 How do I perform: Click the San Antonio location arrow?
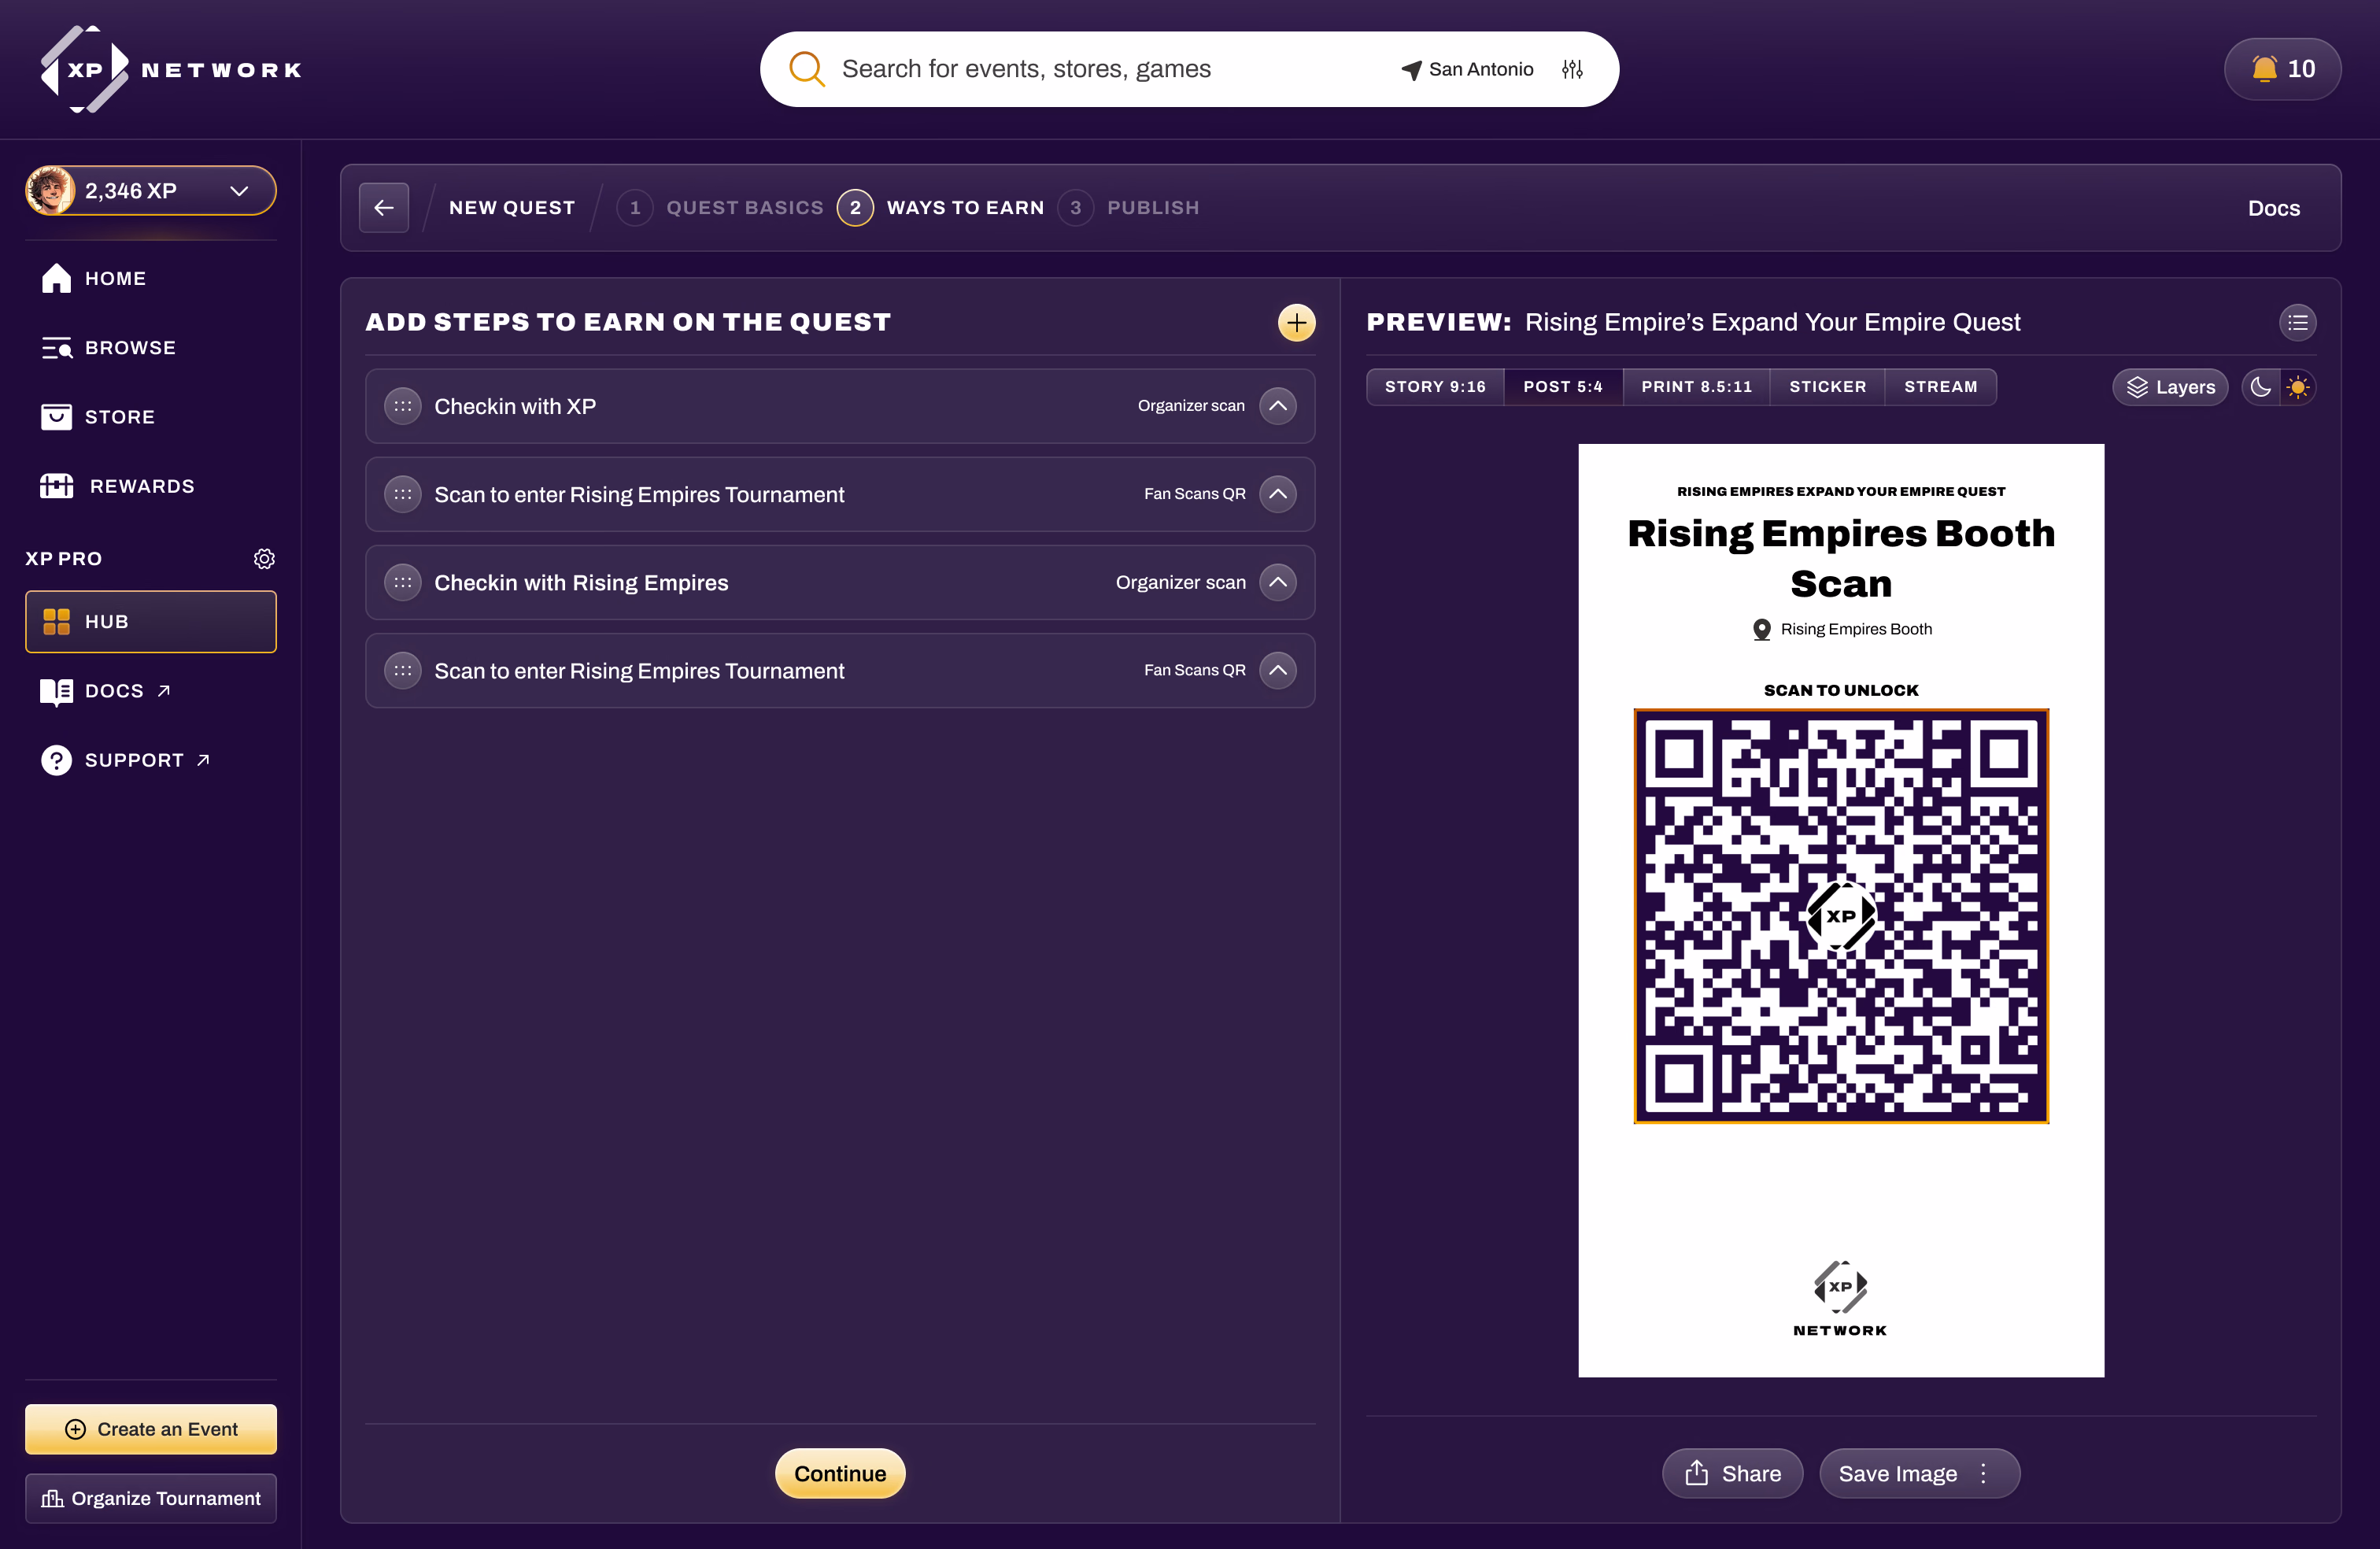click(1411, 69)
